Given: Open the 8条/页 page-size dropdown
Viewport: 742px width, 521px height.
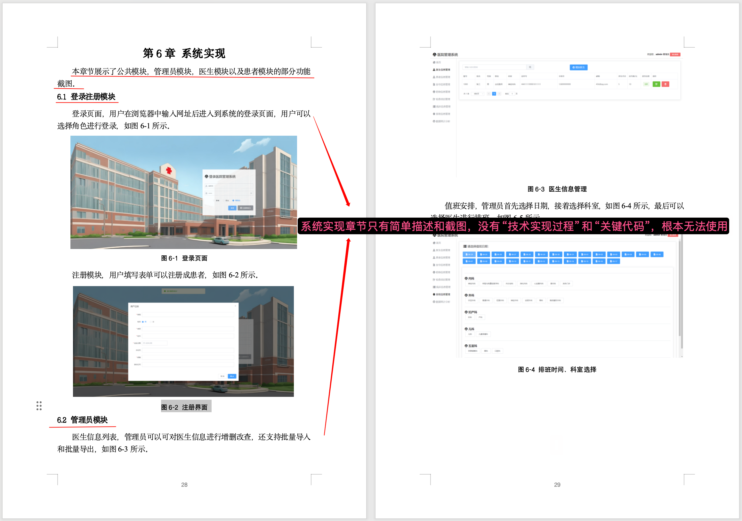Looking at the screenshot, I should (478, 94).
